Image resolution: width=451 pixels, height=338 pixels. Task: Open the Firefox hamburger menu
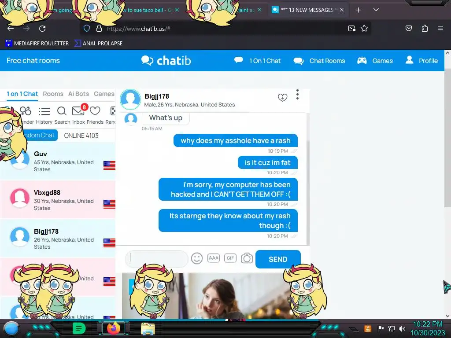(x=440, y=28)
